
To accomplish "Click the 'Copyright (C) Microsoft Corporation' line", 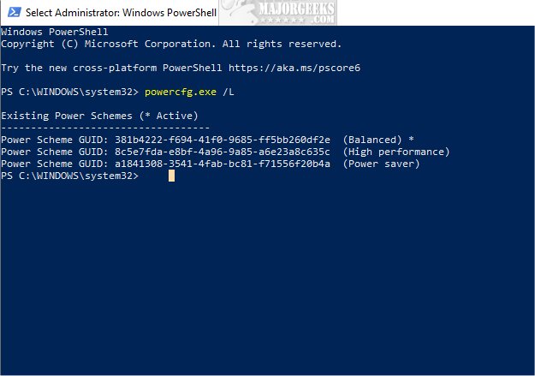I will pyautogui.click(x=171, y=44).
